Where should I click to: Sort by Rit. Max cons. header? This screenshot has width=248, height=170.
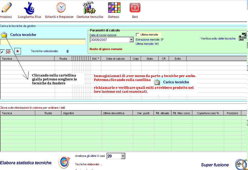[182, 113]
